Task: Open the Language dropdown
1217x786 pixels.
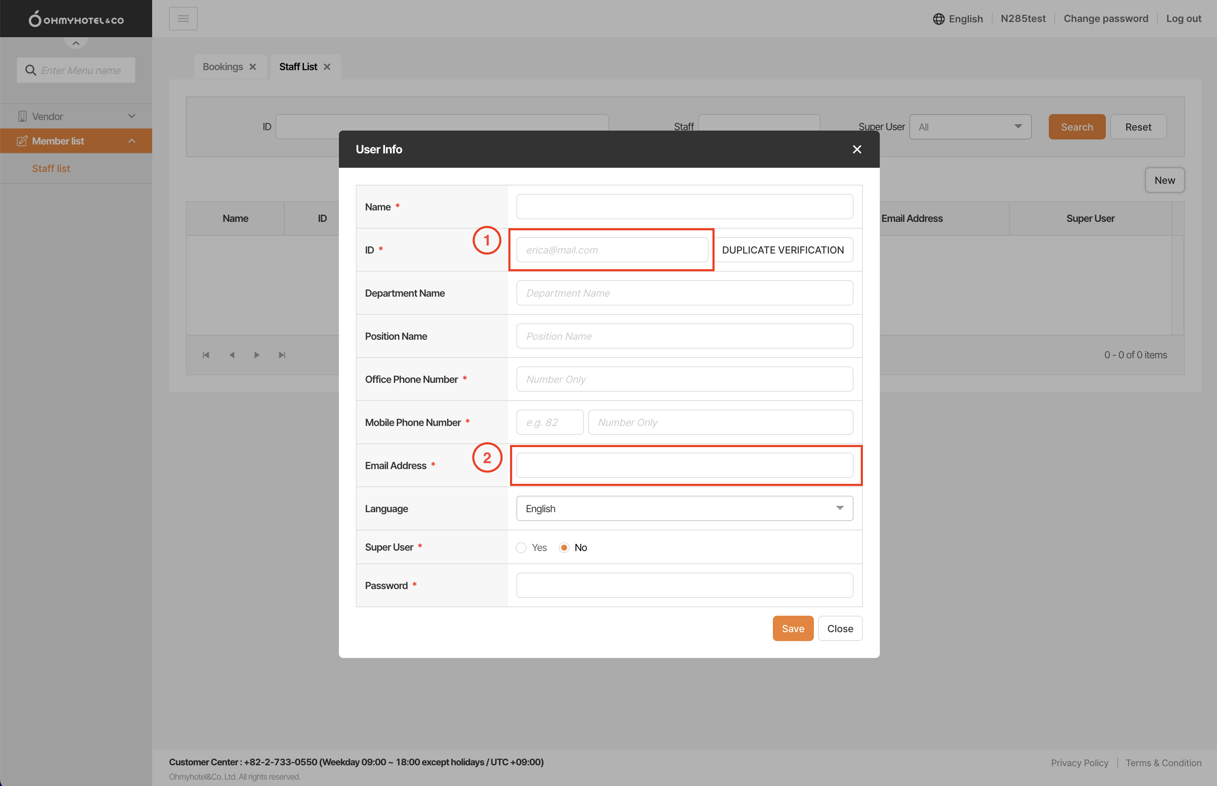Action: (684, 508)
